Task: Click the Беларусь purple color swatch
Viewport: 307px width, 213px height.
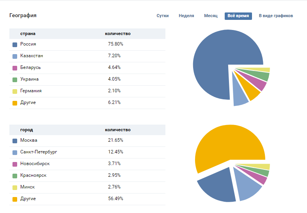Action: pyautogui.click(x=15, y=68)
